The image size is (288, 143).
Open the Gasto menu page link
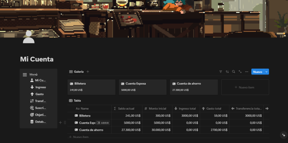[40, 94]
